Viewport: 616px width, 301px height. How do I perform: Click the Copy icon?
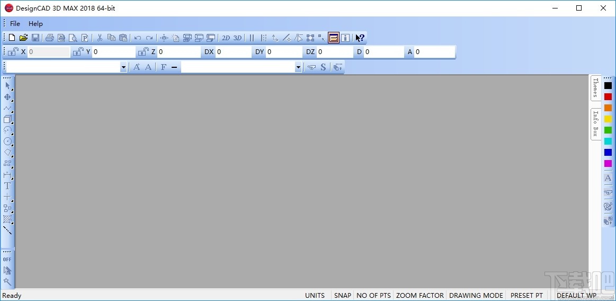click(x=112, y=38)
